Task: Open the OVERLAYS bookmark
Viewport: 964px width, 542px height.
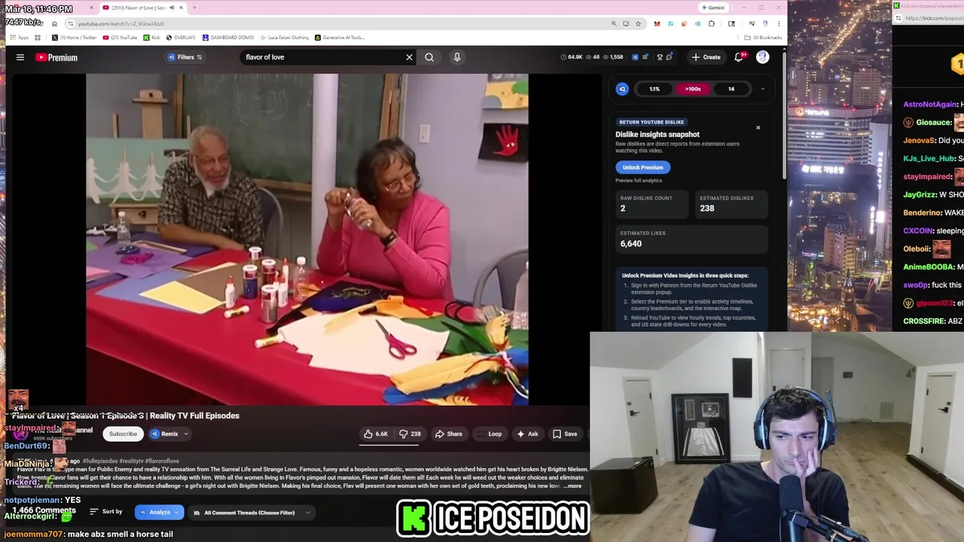Action: 181,38
